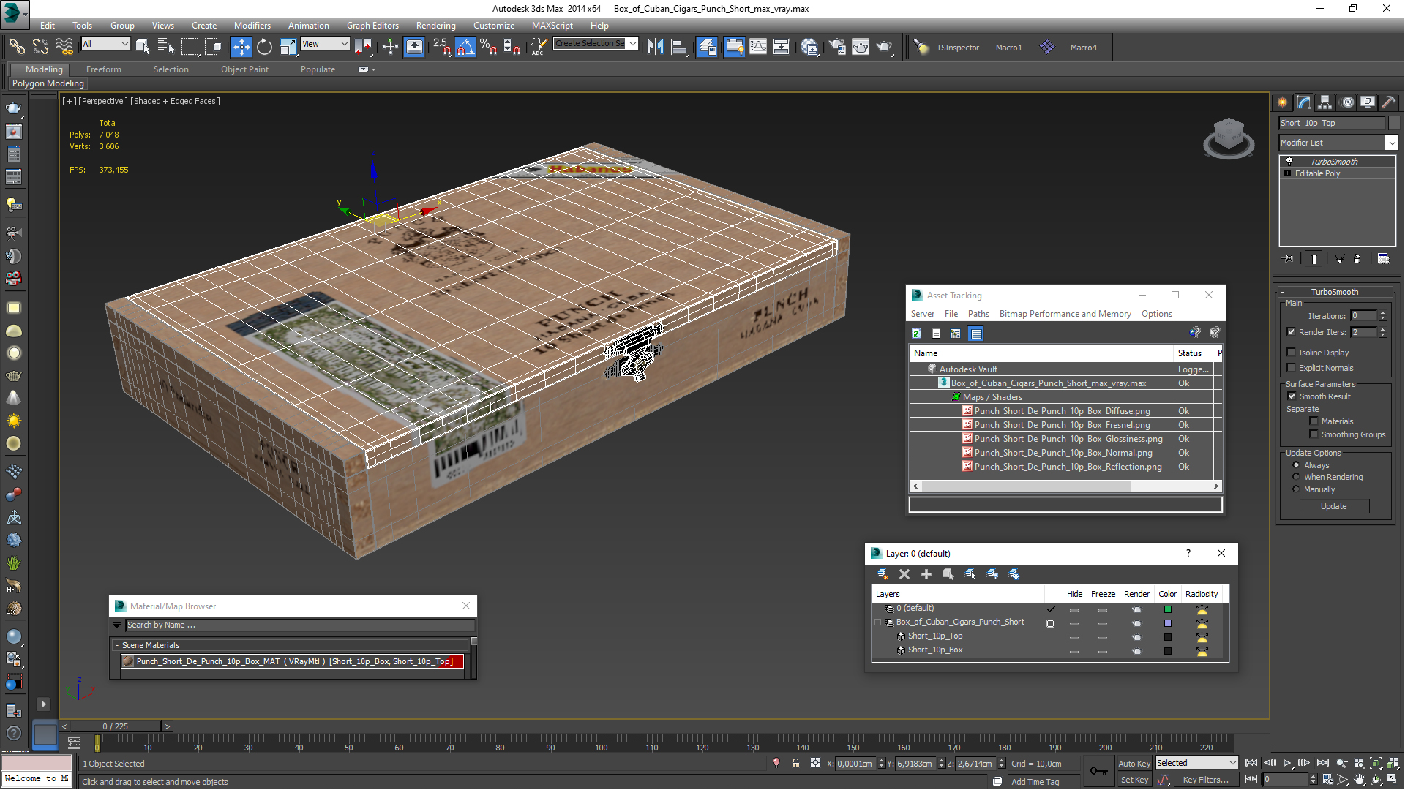Go to end frame of animation

point(1322,763)
